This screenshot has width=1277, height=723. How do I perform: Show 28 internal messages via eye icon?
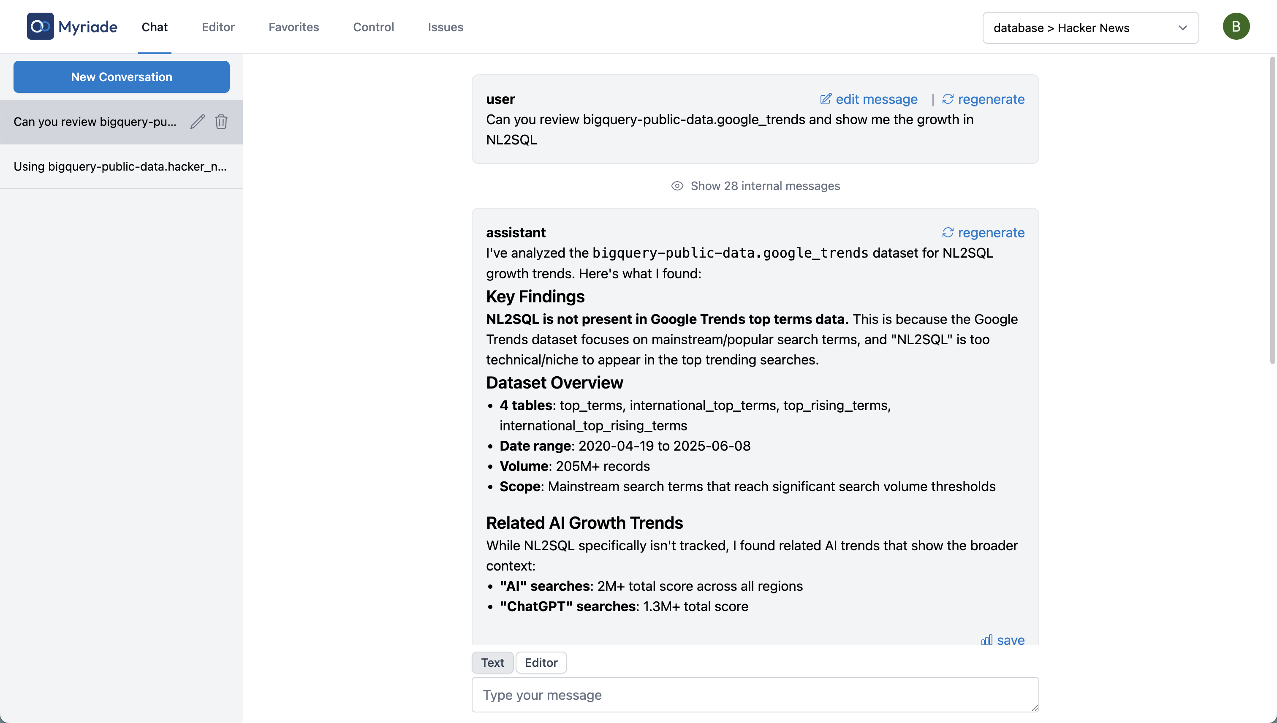(x=677, y=186)
